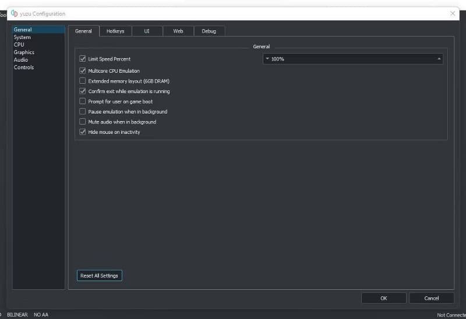Enable Prompt for user on game boot
The width and height of the screenshot is (466, 319).
click(x=82, y=101)
